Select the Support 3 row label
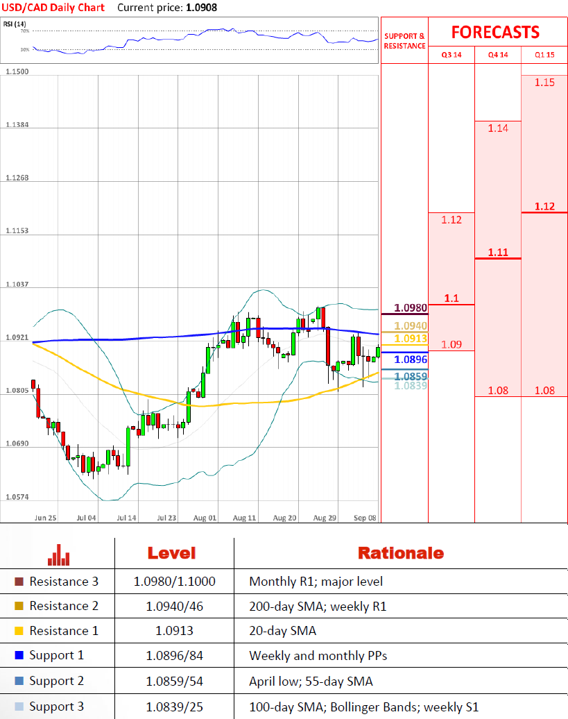 (x=56, y=707)
